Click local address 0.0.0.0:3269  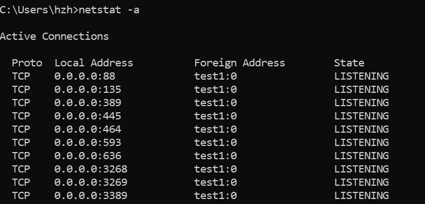pos(91,182)
